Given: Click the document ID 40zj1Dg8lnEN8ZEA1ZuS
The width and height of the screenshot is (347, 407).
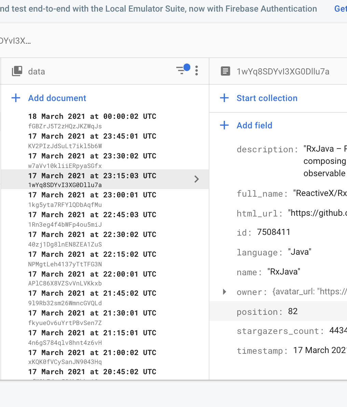Looking at the screenshot, I should pos(65,244).
